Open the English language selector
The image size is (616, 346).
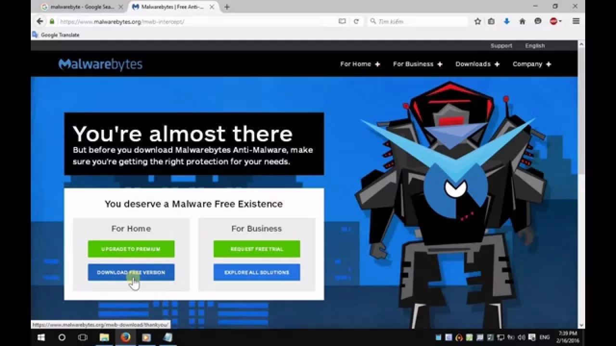[x=535, y=46]
